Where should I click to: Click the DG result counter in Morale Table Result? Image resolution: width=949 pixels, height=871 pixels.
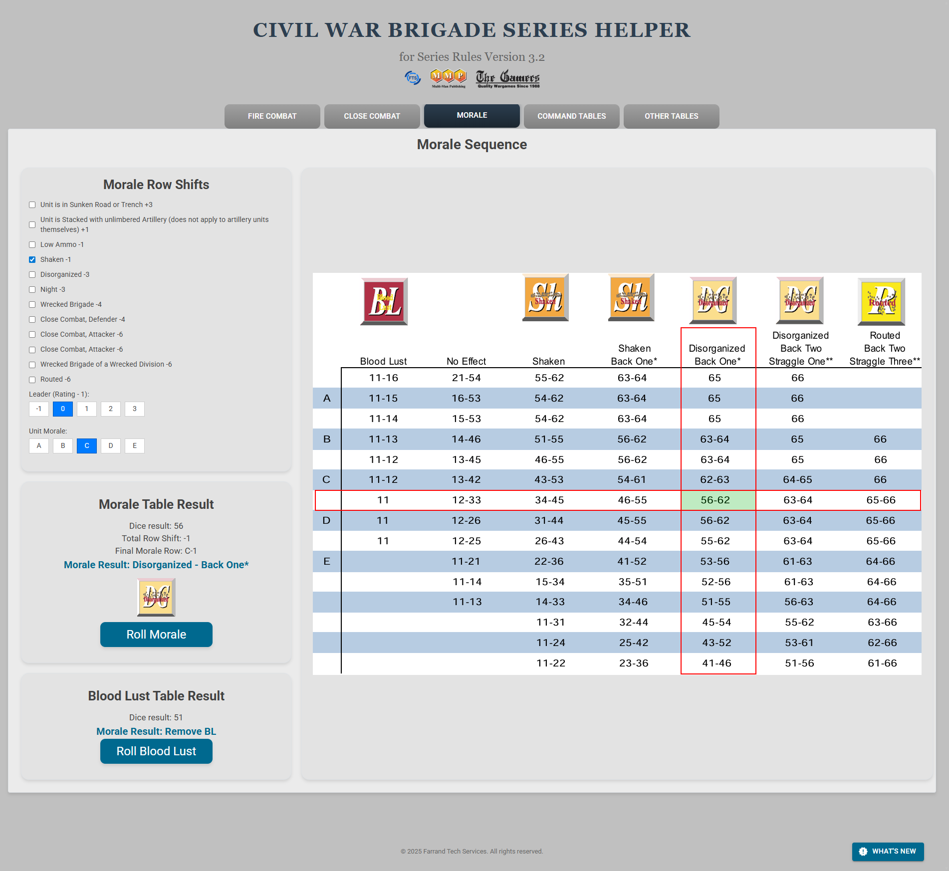tap(156, 597)
